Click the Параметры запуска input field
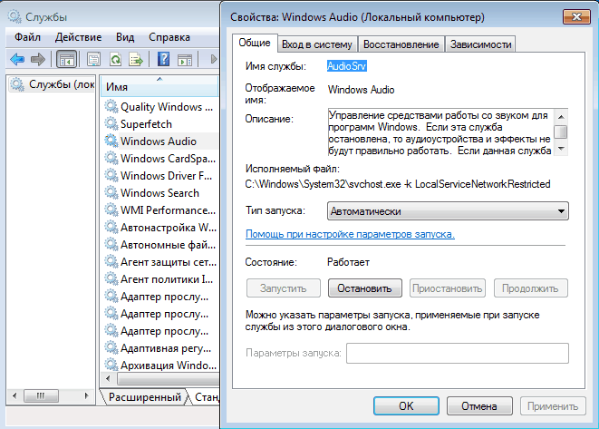 458,353
